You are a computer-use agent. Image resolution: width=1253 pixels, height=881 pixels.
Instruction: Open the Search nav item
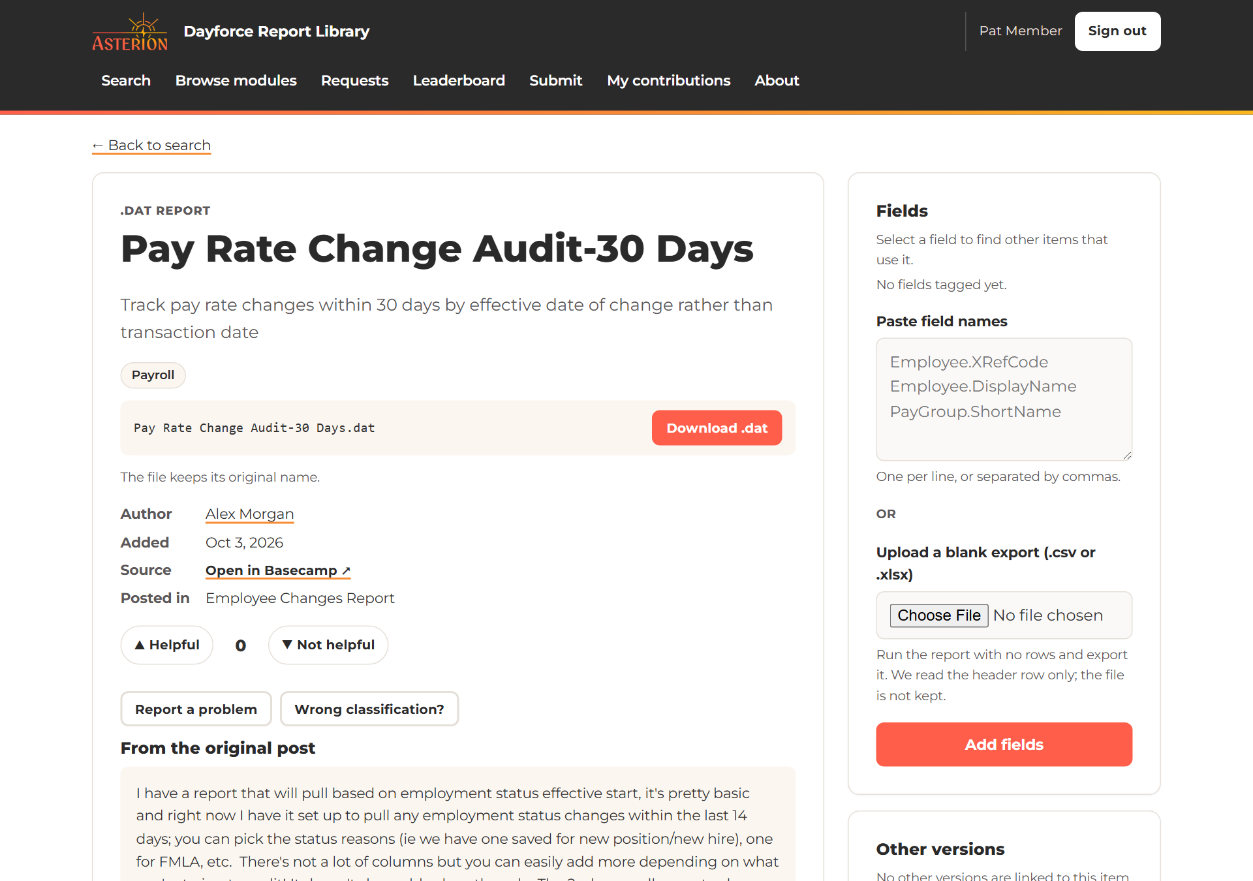coord(126,80)
